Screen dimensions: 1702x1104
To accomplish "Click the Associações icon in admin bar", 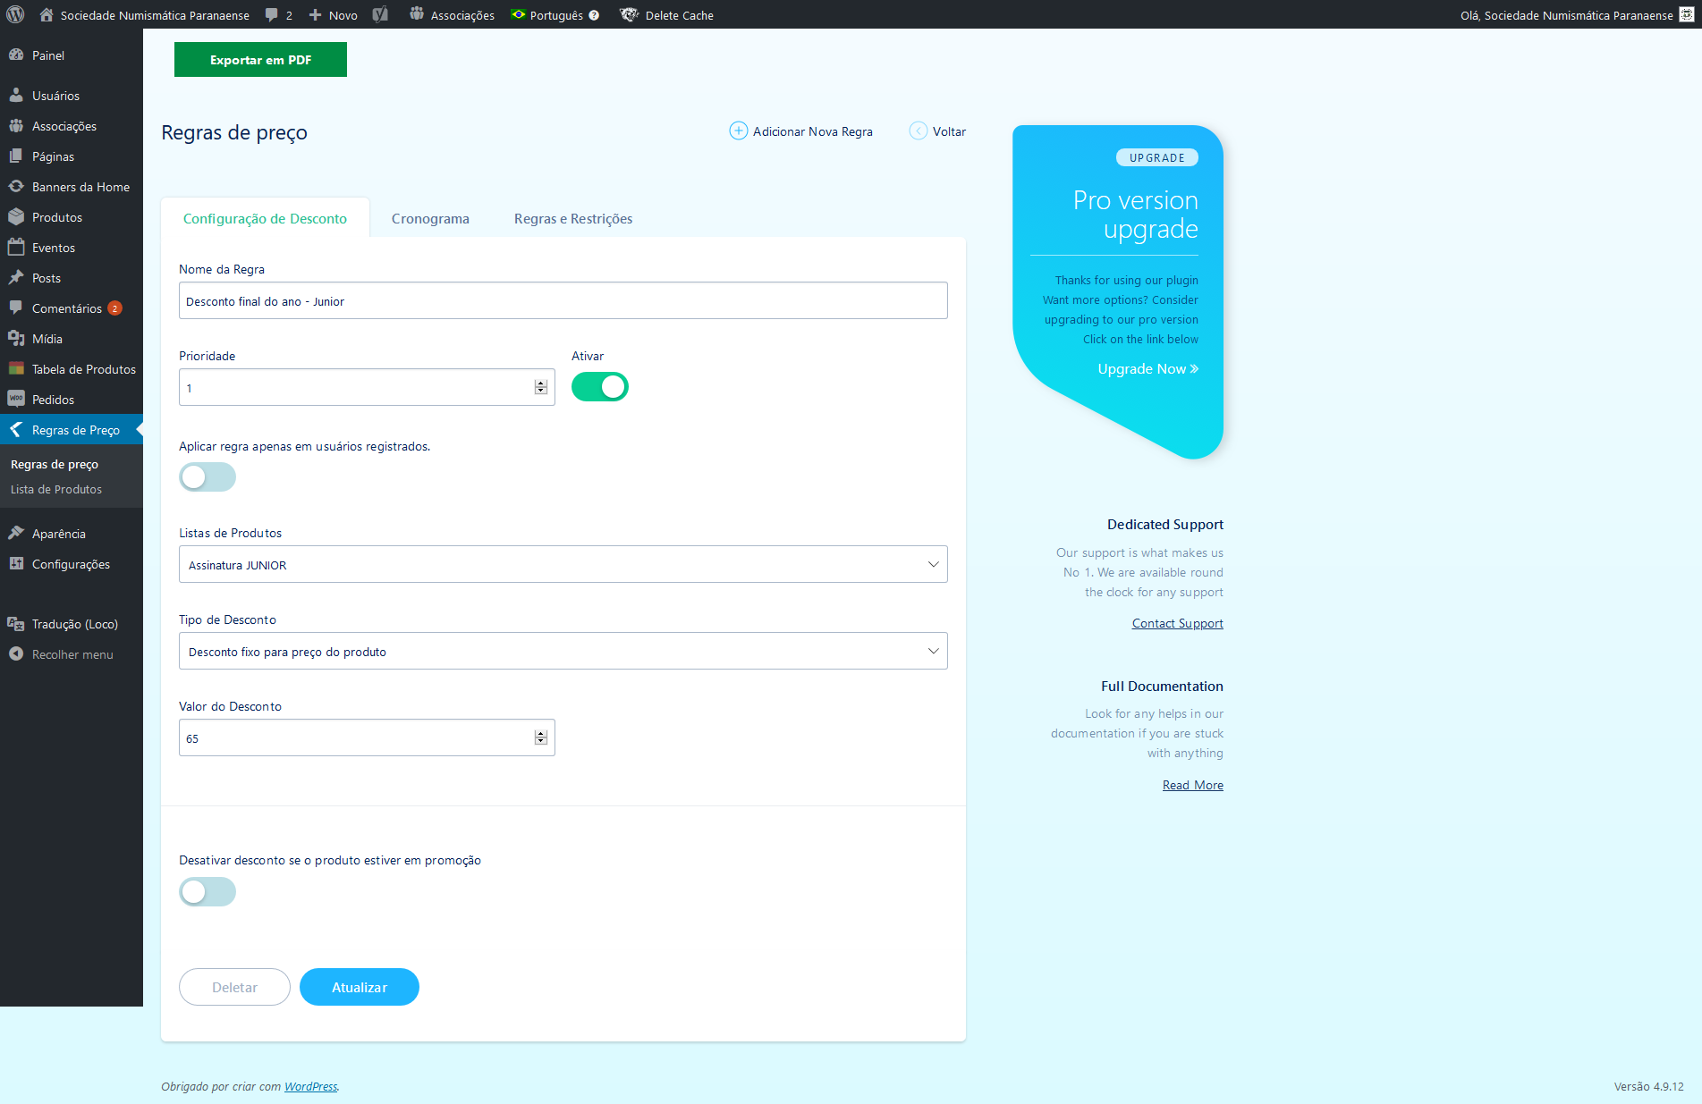I will [417, 14].
